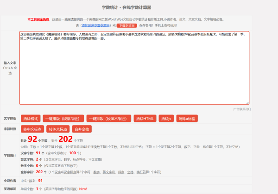Click the 单词个数 value 1
278x194 pixels.
(x=37, y=189)
